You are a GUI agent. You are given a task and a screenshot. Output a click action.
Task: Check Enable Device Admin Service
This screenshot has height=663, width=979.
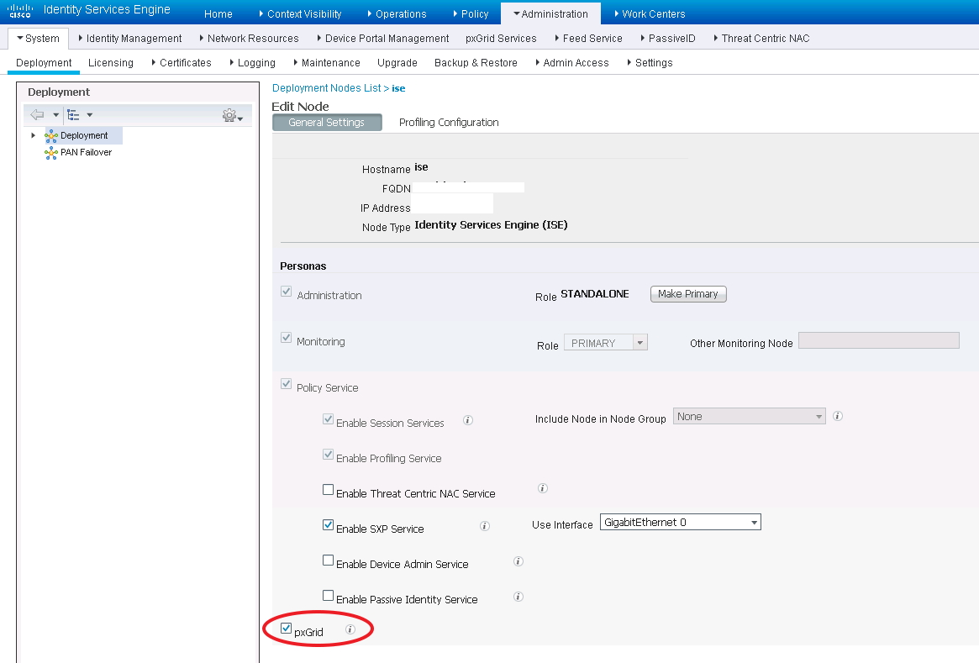point(328,560)
